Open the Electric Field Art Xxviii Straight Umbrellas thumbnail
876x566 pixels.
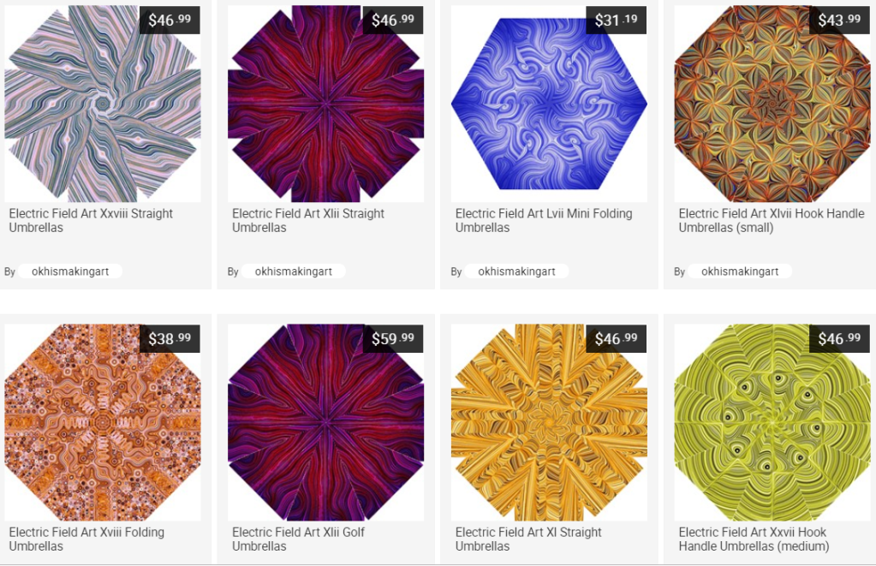coord(102,104)
